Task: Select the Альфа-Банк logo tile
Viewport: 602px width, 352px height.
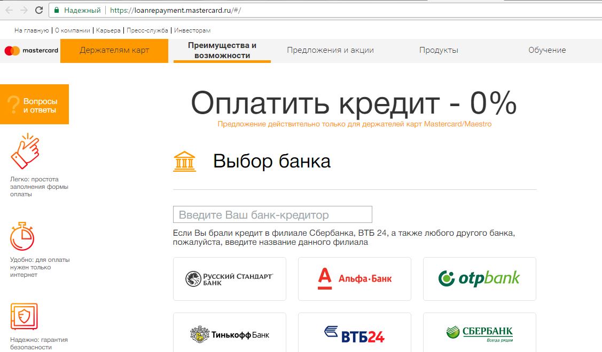Action: (x=355, y=279)
